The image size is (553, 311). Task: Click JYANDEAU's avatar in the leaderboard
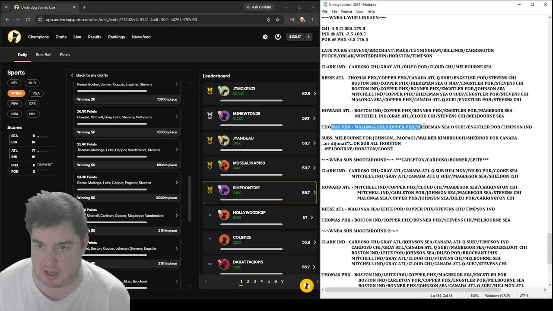224,140
